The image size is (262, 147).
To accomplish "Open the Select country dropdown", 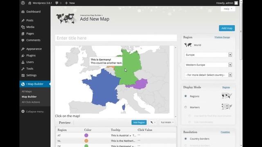I will [x=208, y=75].
